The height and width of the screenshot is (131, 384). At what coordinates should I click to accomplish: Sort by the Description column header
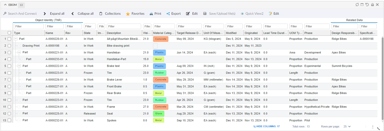114,33
